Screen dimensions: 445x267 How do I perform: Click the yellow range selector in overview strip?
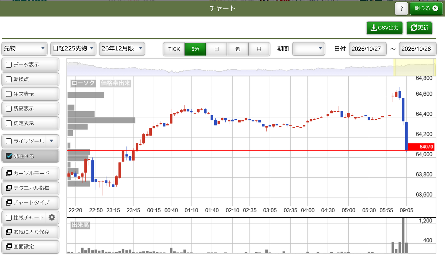tap(414, 67)
